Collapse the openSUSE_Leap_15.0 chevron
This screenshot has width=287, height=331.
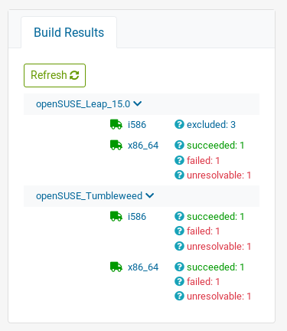coord(138,103)
